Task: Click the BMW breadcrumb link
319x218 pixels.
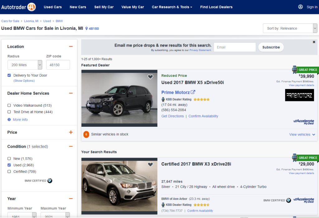Action: [x=59, y=21]
